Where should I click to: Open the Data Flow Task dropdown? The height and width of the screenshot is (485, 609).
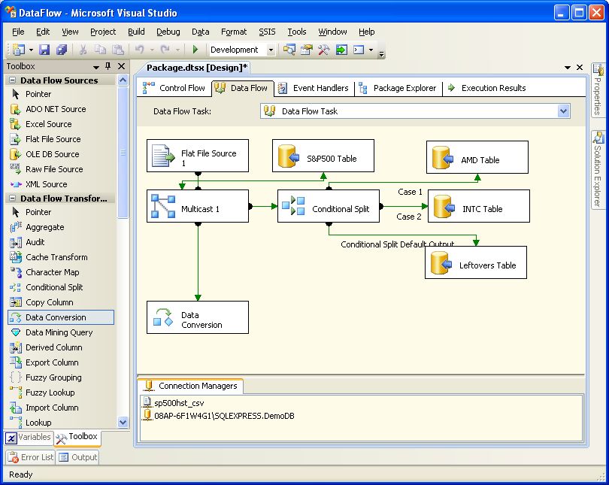[564, 111]
